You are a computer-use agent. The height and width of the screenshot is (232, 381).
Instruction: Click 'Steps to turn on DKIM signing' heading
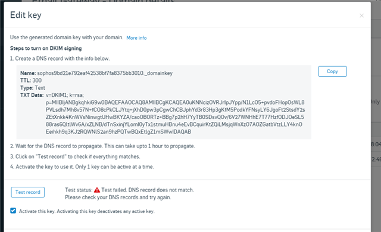pos(46,48)
